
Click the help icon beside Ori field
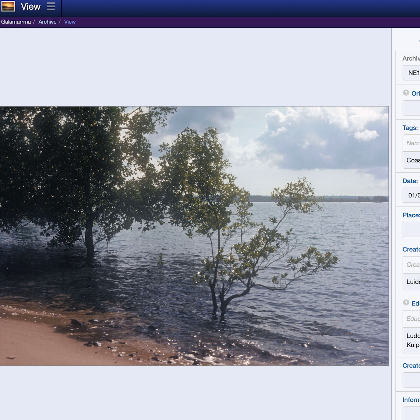tap(406, 93)
